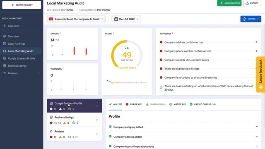The image size is (265, 149).
Task: Click the red error icon on Errors tab
Action: tap(127, 104)
